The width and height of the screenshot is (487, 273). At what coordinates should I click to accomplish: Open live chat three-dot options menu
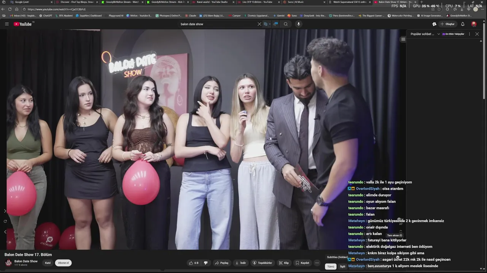(469, 34)
